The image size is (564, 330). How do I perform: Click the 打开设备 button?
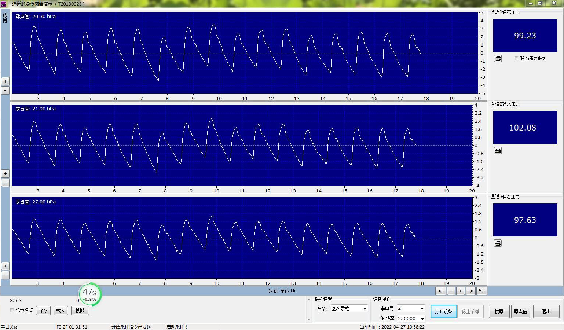click(443, 312)
